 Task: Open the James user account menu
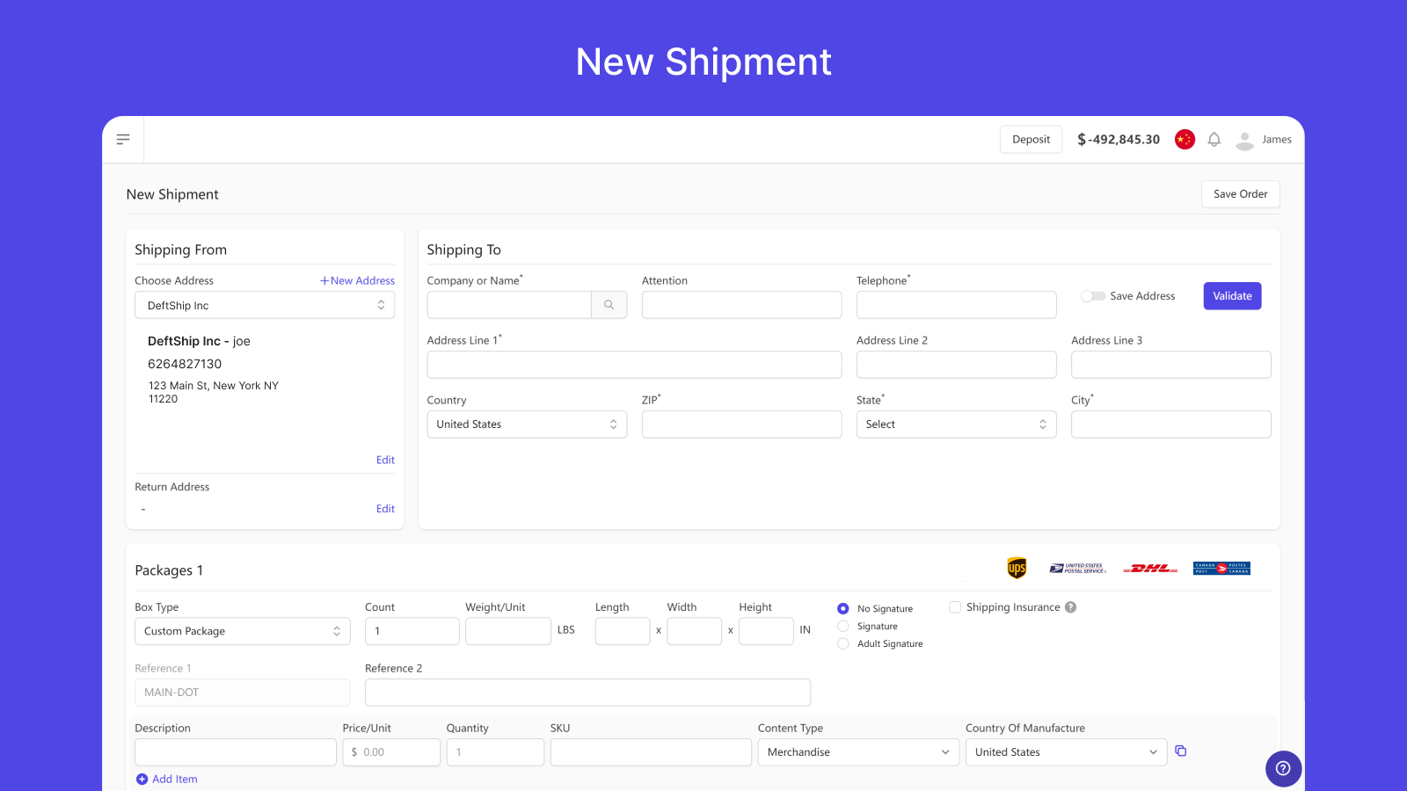click(x=1264, y=140)
